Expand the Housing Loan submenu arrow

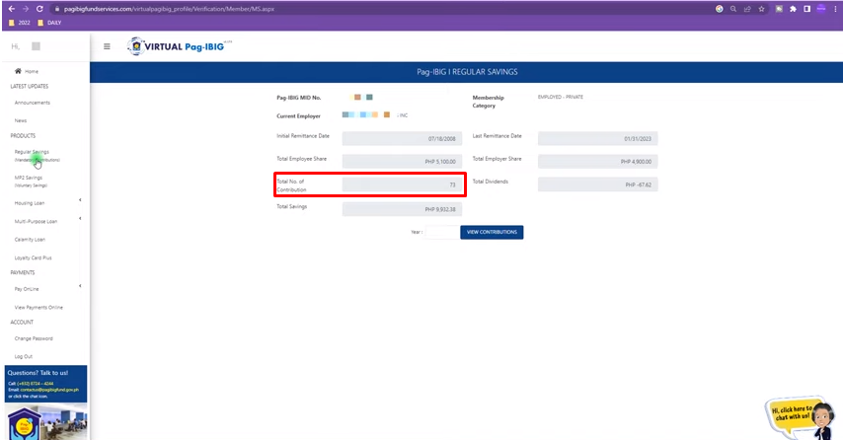[80, 200]
